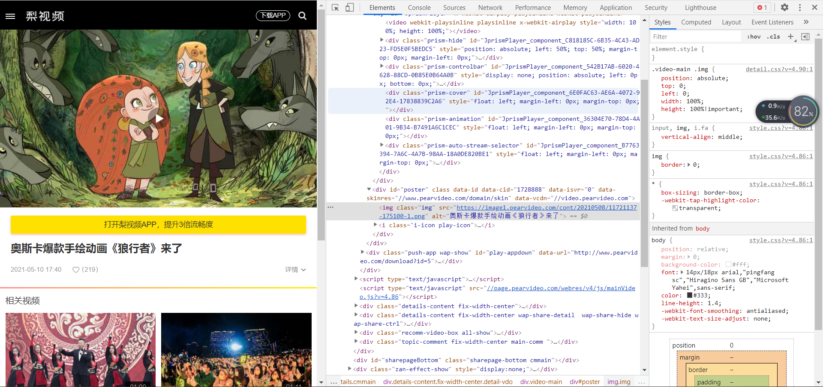Expand the topic-comment div node

[x=356, y=341]
